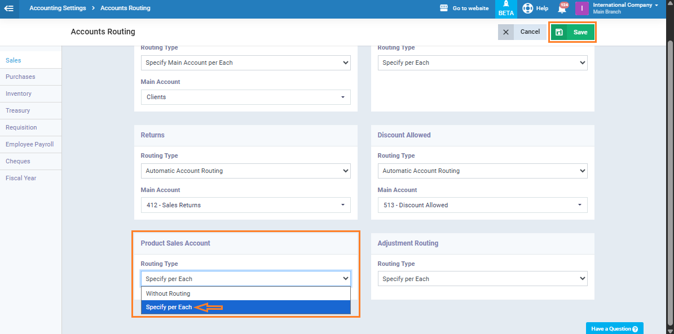Click the Have a Question button
This screenshot has height=334, width=674.
tap(614, 328)
